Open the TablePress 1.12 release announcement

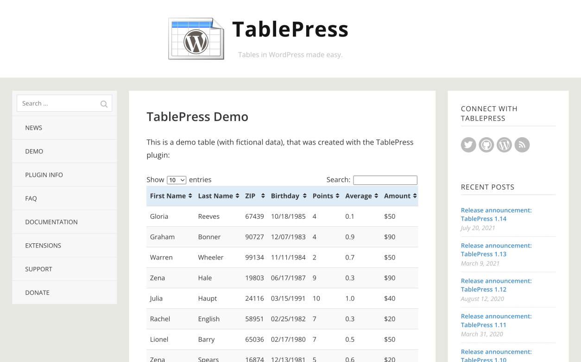point(496,285)
